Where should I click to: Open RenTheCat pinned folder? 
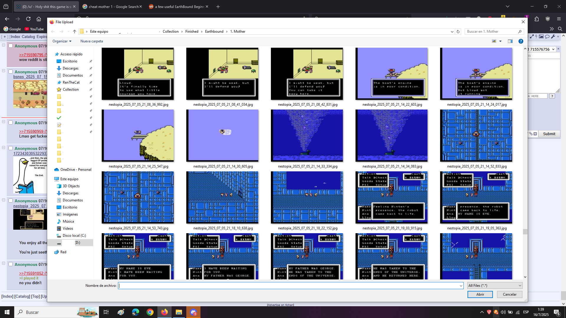tap(71, 82)
